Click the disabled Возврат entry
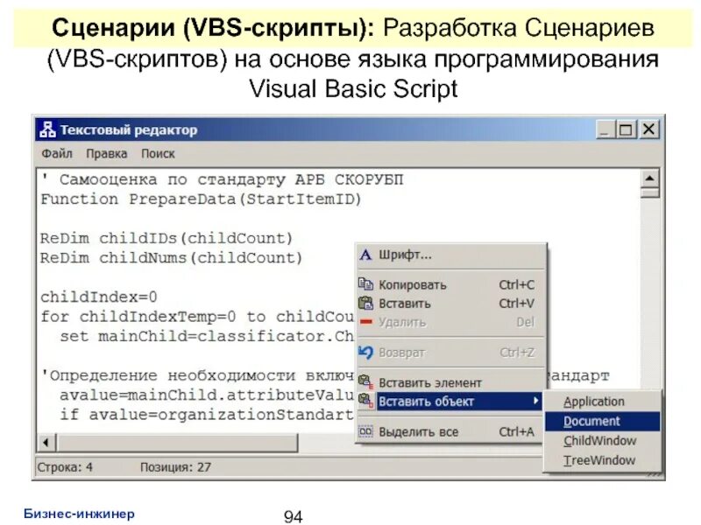701x525 pixels. click(x=451, y=353)
